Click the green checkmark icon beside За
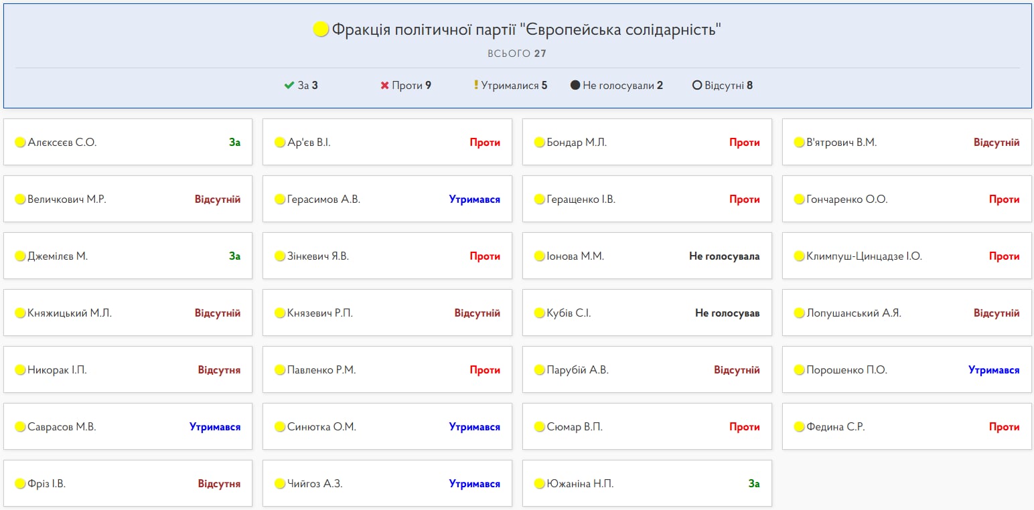1034x510 pixels. coord(289,86)
